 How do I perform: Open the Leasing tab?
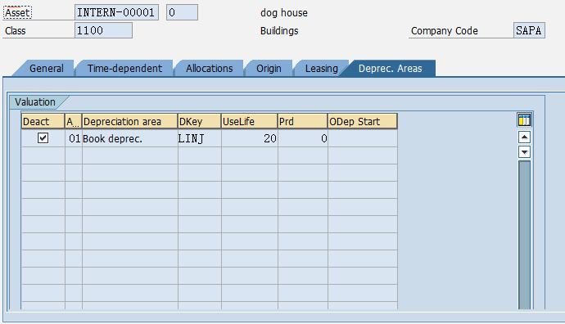(x=322, y=69)
